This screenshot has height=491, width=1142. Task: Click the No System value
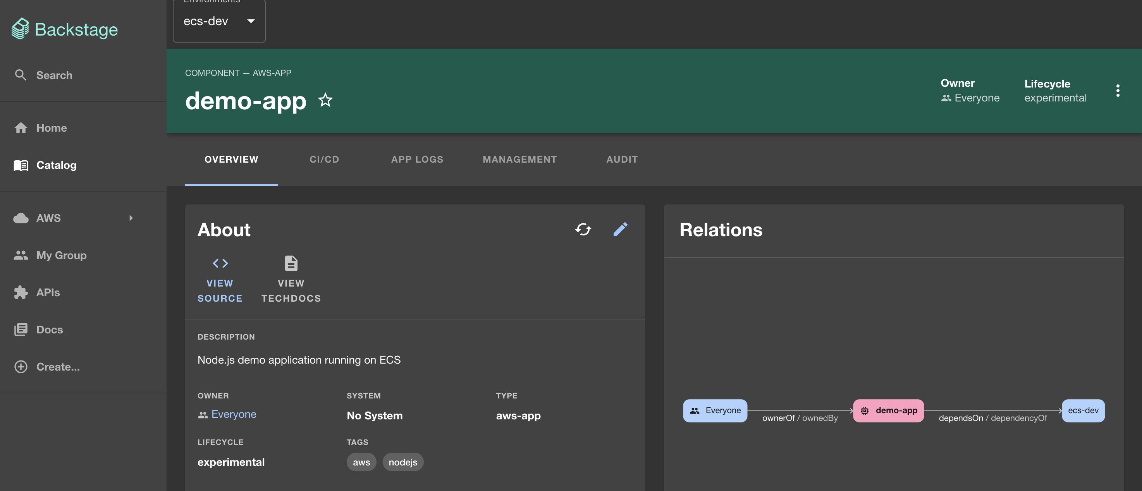tap(374, 415)
